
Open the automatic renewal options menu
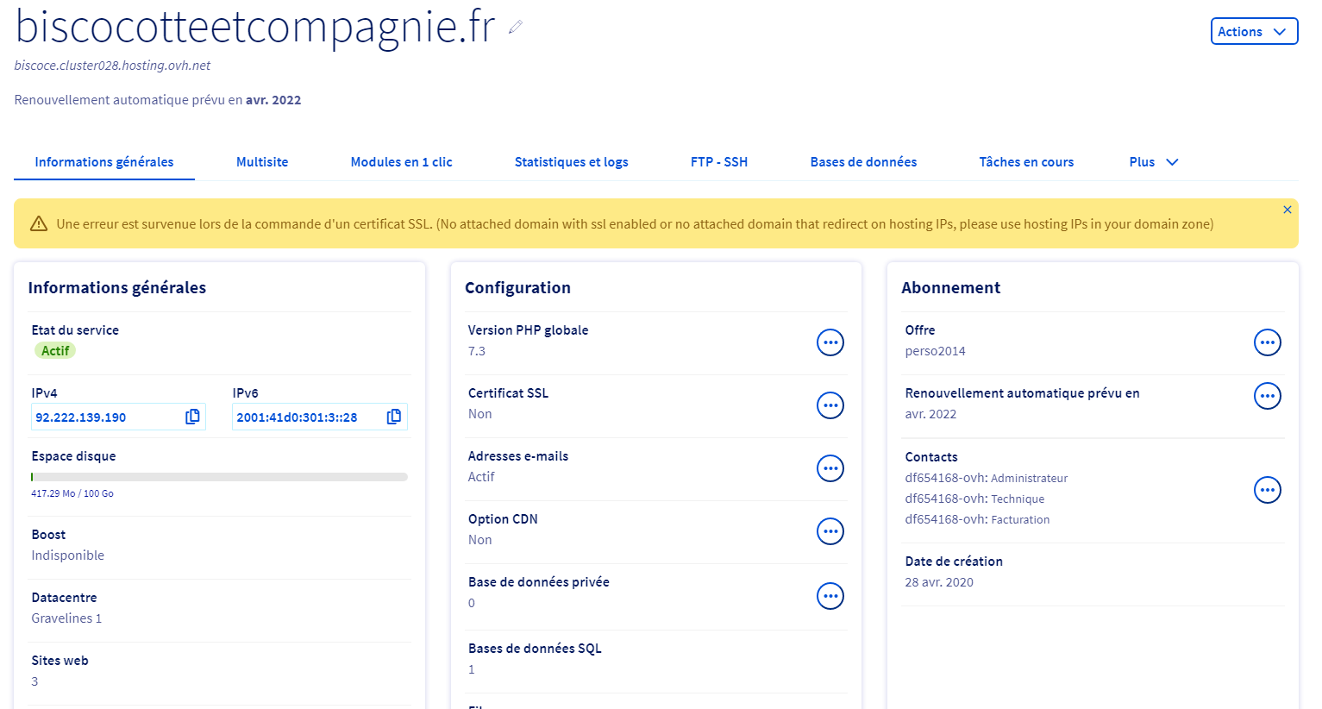tap(1267, 396)
